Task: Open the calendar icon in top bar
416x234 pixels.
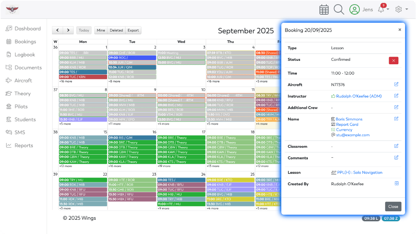Action: 324,10
